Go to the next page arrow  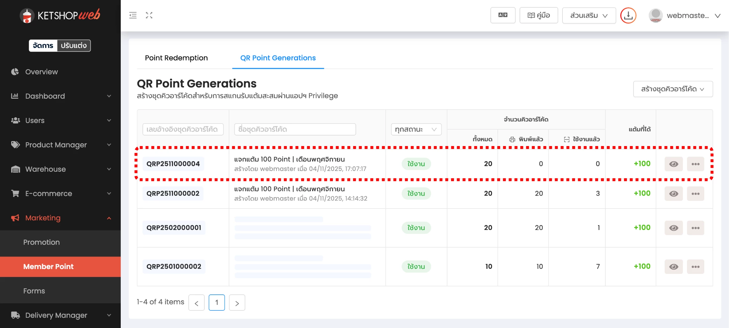pyautogui.click(x=237, y=303)
